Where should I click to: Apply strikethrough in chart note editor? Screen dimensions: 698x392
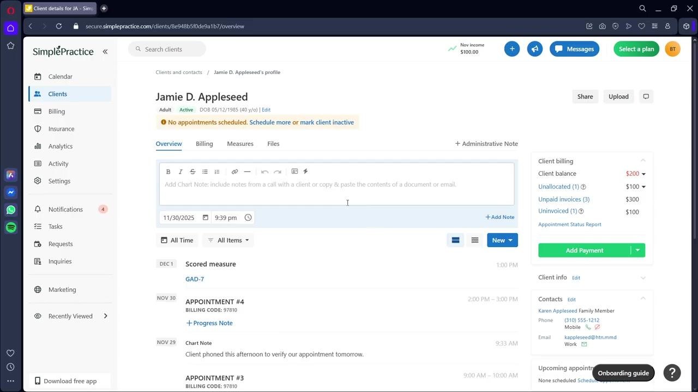click(192, 171)
